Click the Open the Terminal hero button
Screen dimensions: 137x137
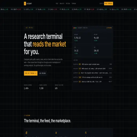click(x=31, y=73)
